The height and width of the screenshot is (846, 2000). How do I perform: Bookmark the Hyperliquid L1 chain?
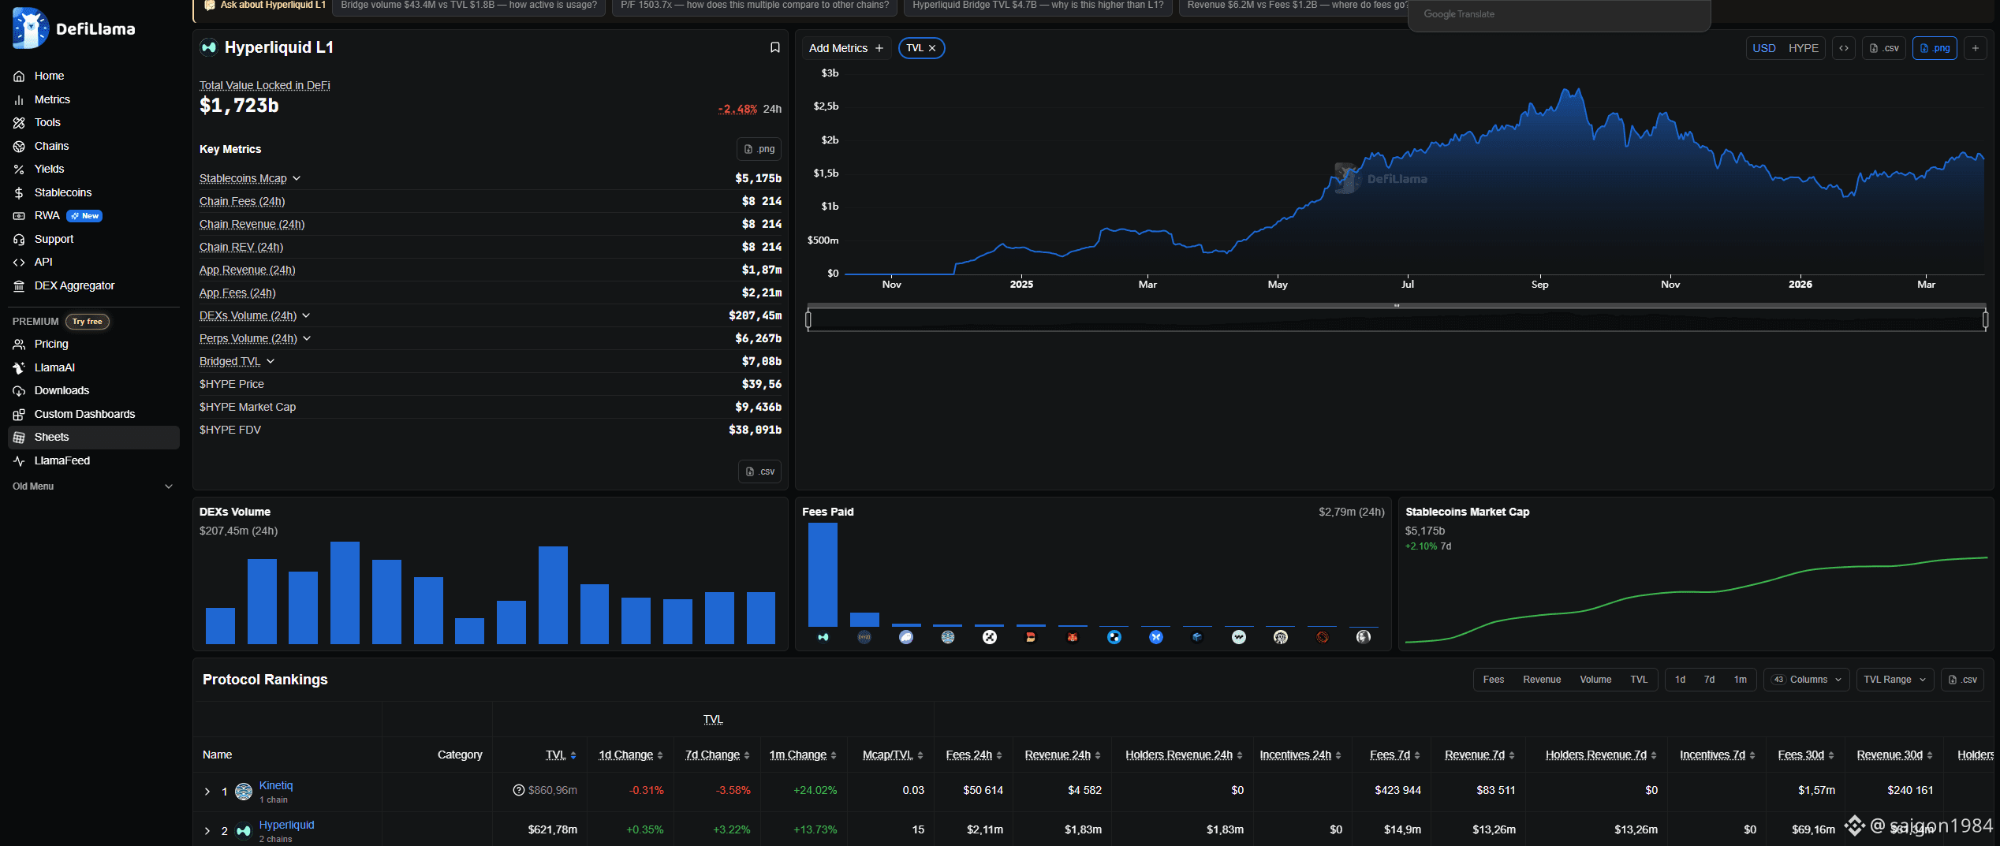774,47
